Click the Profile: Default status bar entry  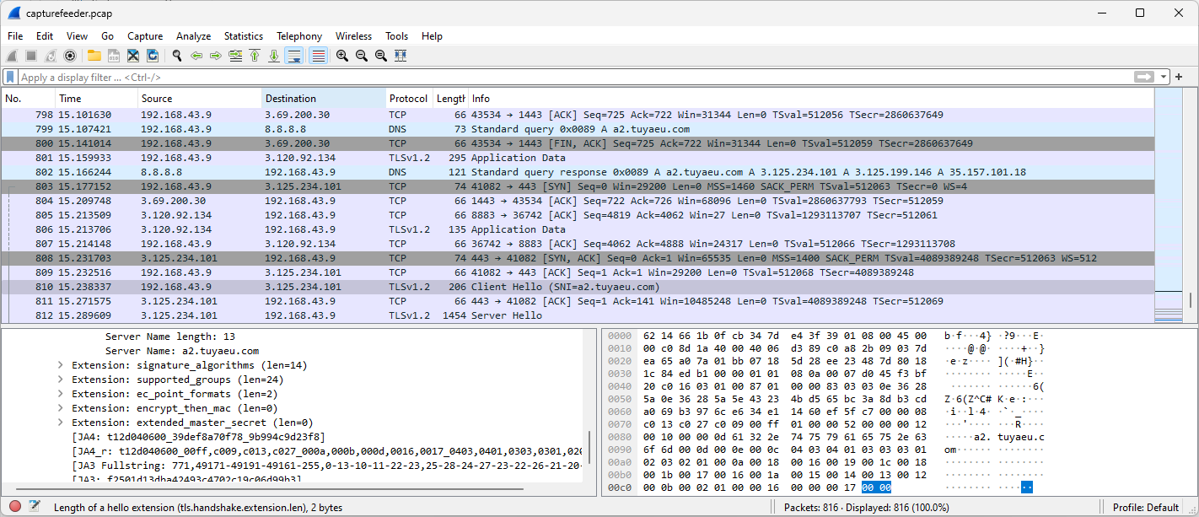pos(1145,507)
